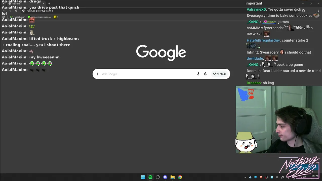Open the Google apps grid
This screenshot has width=322, height=181.
pos(307,26)
